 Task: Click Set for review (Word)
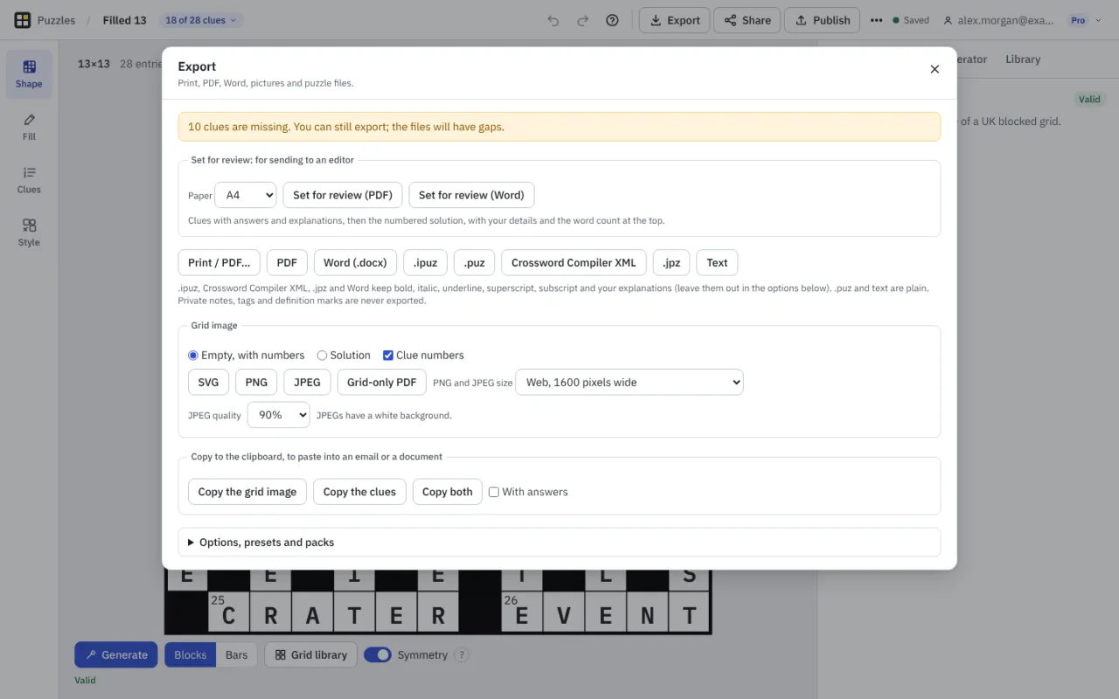(x=471, y=195)
